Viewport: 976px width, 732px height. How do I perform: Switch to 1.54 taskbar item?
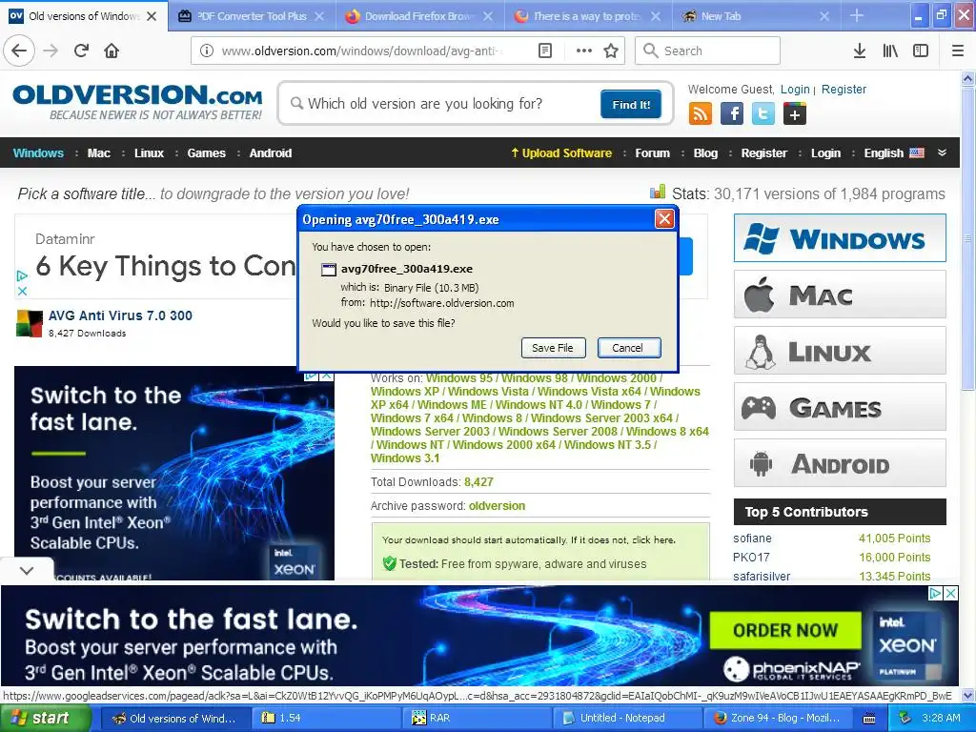pyautogui.click(x=326, y=719)
